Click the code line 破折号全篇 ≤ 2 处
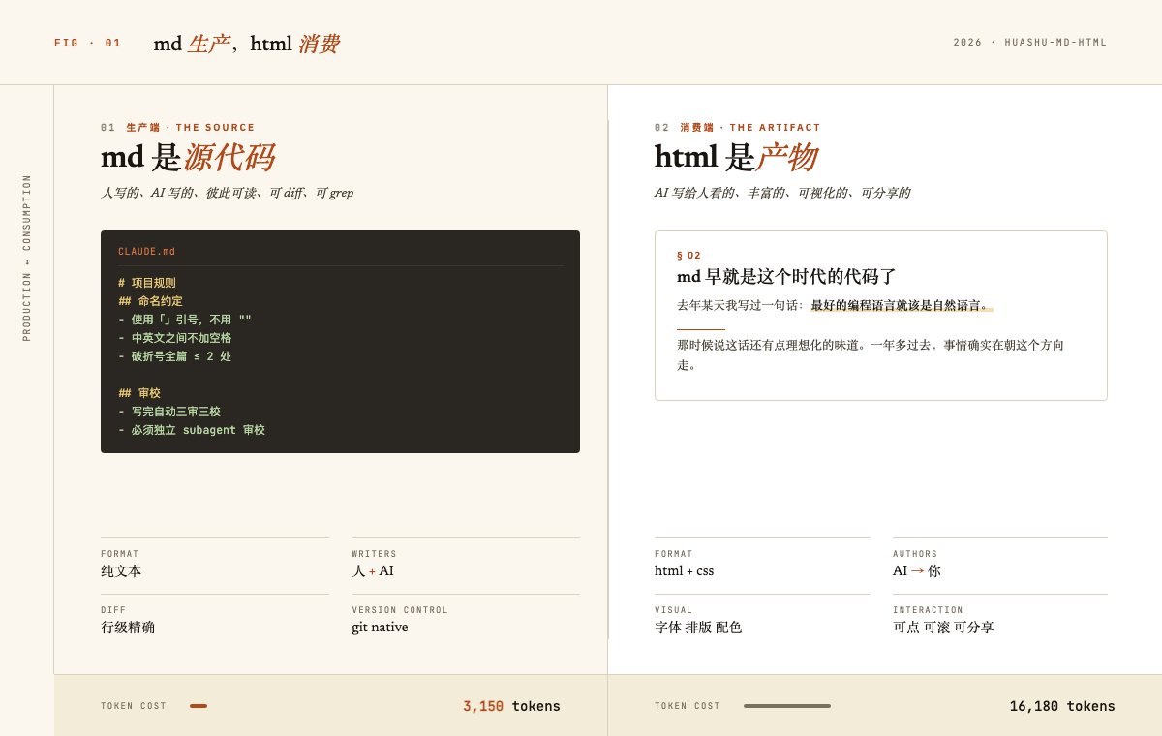Screen dimensions: 1162x736 click(174, 356)
